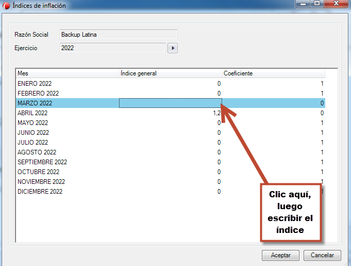
Task: Select the Coeficiente column header
Action: click(273, 73)
